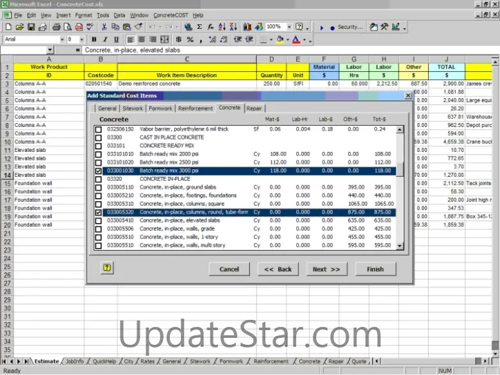
Task: Click the Cancel button
Action: pyautogui.click(x=229, y=269)
